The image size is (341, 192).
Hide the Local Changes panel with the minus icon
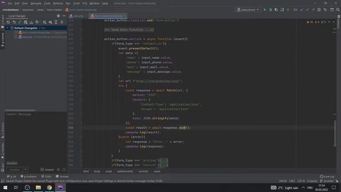click(x=64, y=16)
